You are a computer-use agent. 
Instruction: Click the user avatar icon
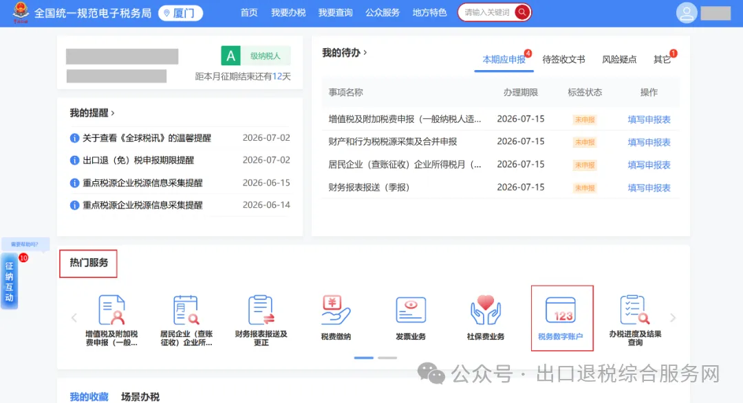(687, 13)
